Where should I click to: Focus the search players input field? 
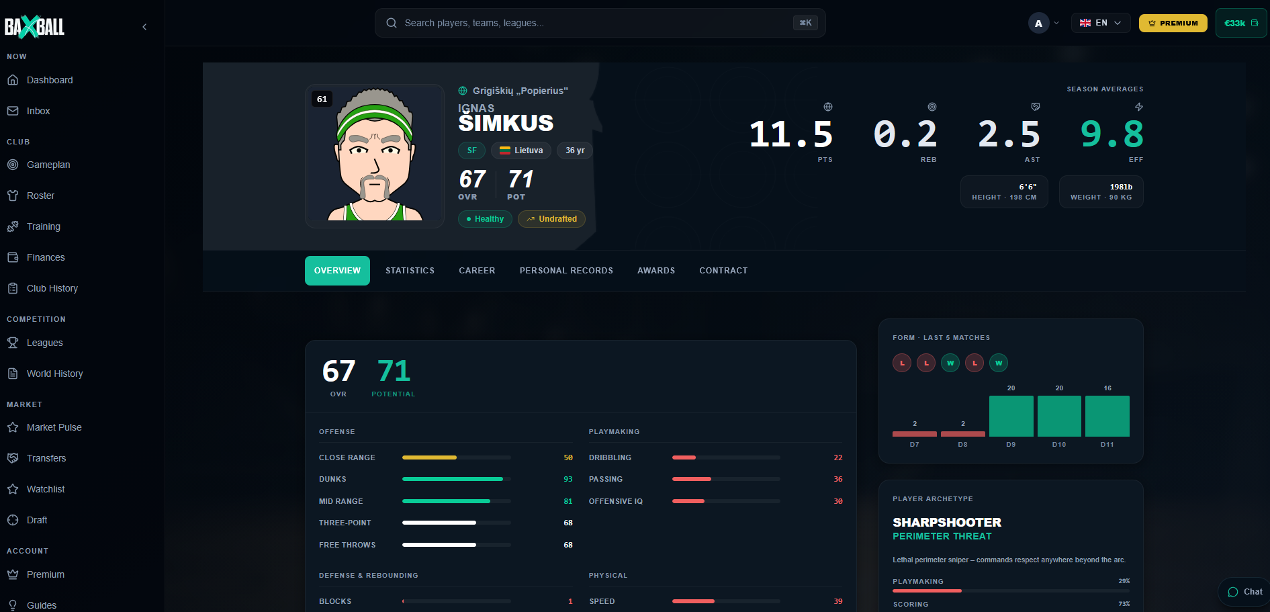tap(600, 23)
